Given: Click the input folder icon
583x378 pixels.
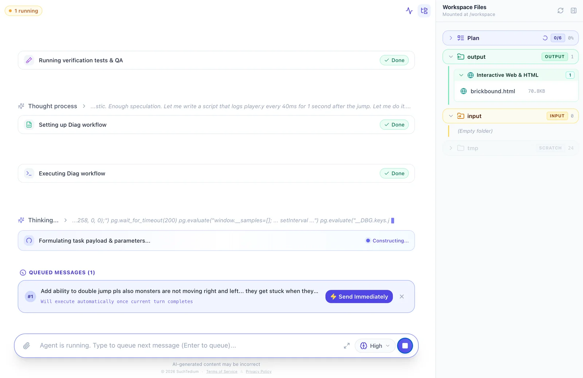Looking at the screenshot, I should 461,116.
